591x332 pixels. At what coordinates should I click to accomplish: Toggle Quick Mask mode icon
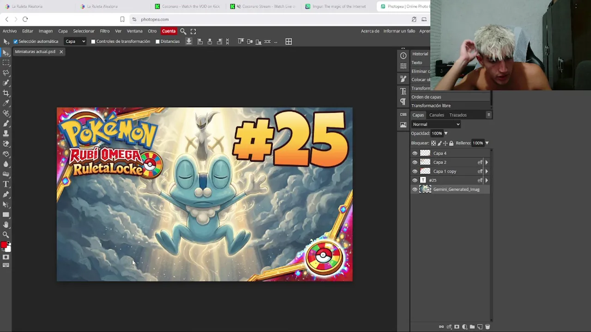[x=6, y=257]
